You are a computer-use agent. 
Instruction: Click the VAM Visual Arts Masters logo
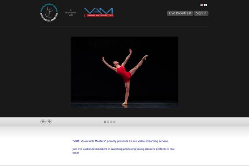coord(99,12)
